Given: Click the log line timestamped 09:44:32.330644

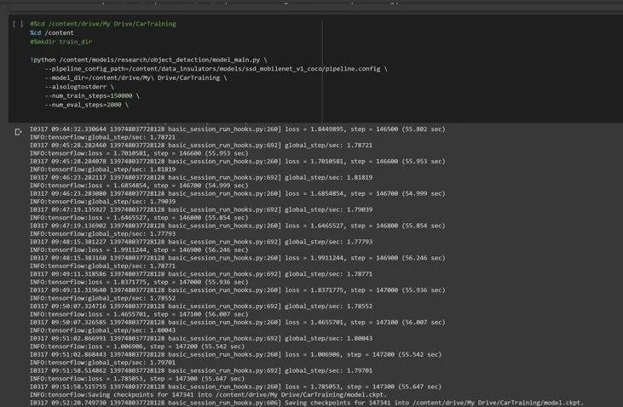Looking at the screenshot, I should click(x=238, y=129).
